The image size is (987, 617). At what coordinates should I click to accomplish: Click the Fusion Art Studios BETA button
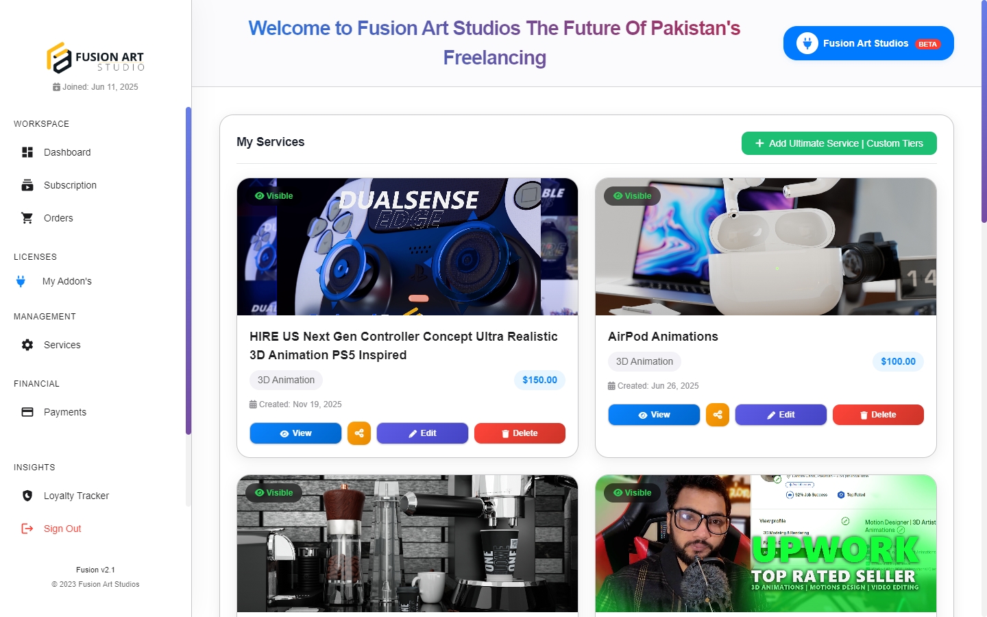tap(868, 43)
